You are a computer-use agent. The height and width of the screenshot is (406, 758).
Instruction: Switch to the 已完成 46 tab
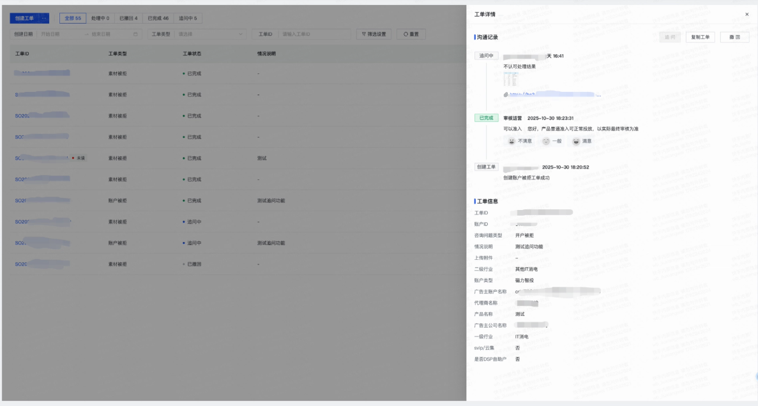click(x=158, y=19)
